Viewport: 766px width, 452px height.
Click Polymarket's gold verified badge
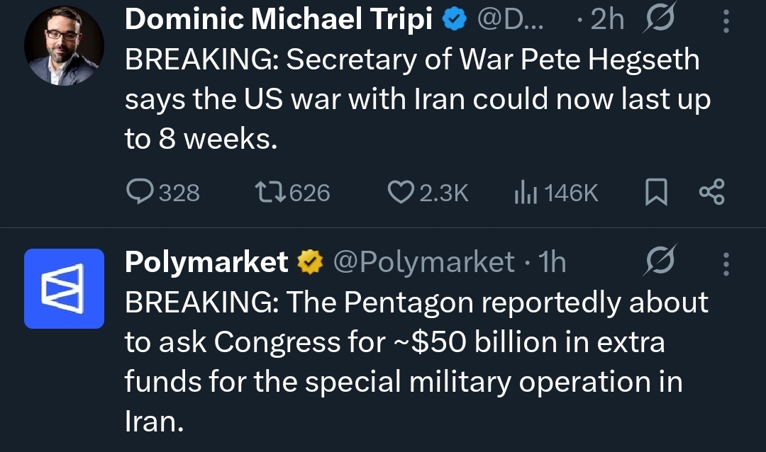(x=309, y=263)
